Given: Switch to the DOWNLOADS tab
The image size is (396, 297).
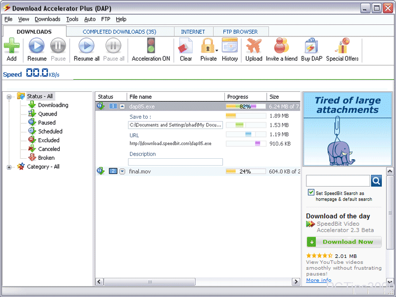Looking at the screenshot, I should pos(34,32).
